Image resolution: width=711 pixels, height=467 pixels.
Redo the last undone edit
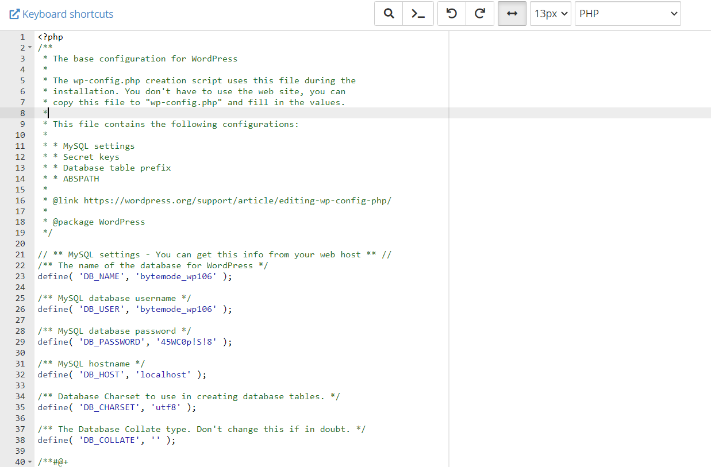pyautogui.click(x=480, y=14)
